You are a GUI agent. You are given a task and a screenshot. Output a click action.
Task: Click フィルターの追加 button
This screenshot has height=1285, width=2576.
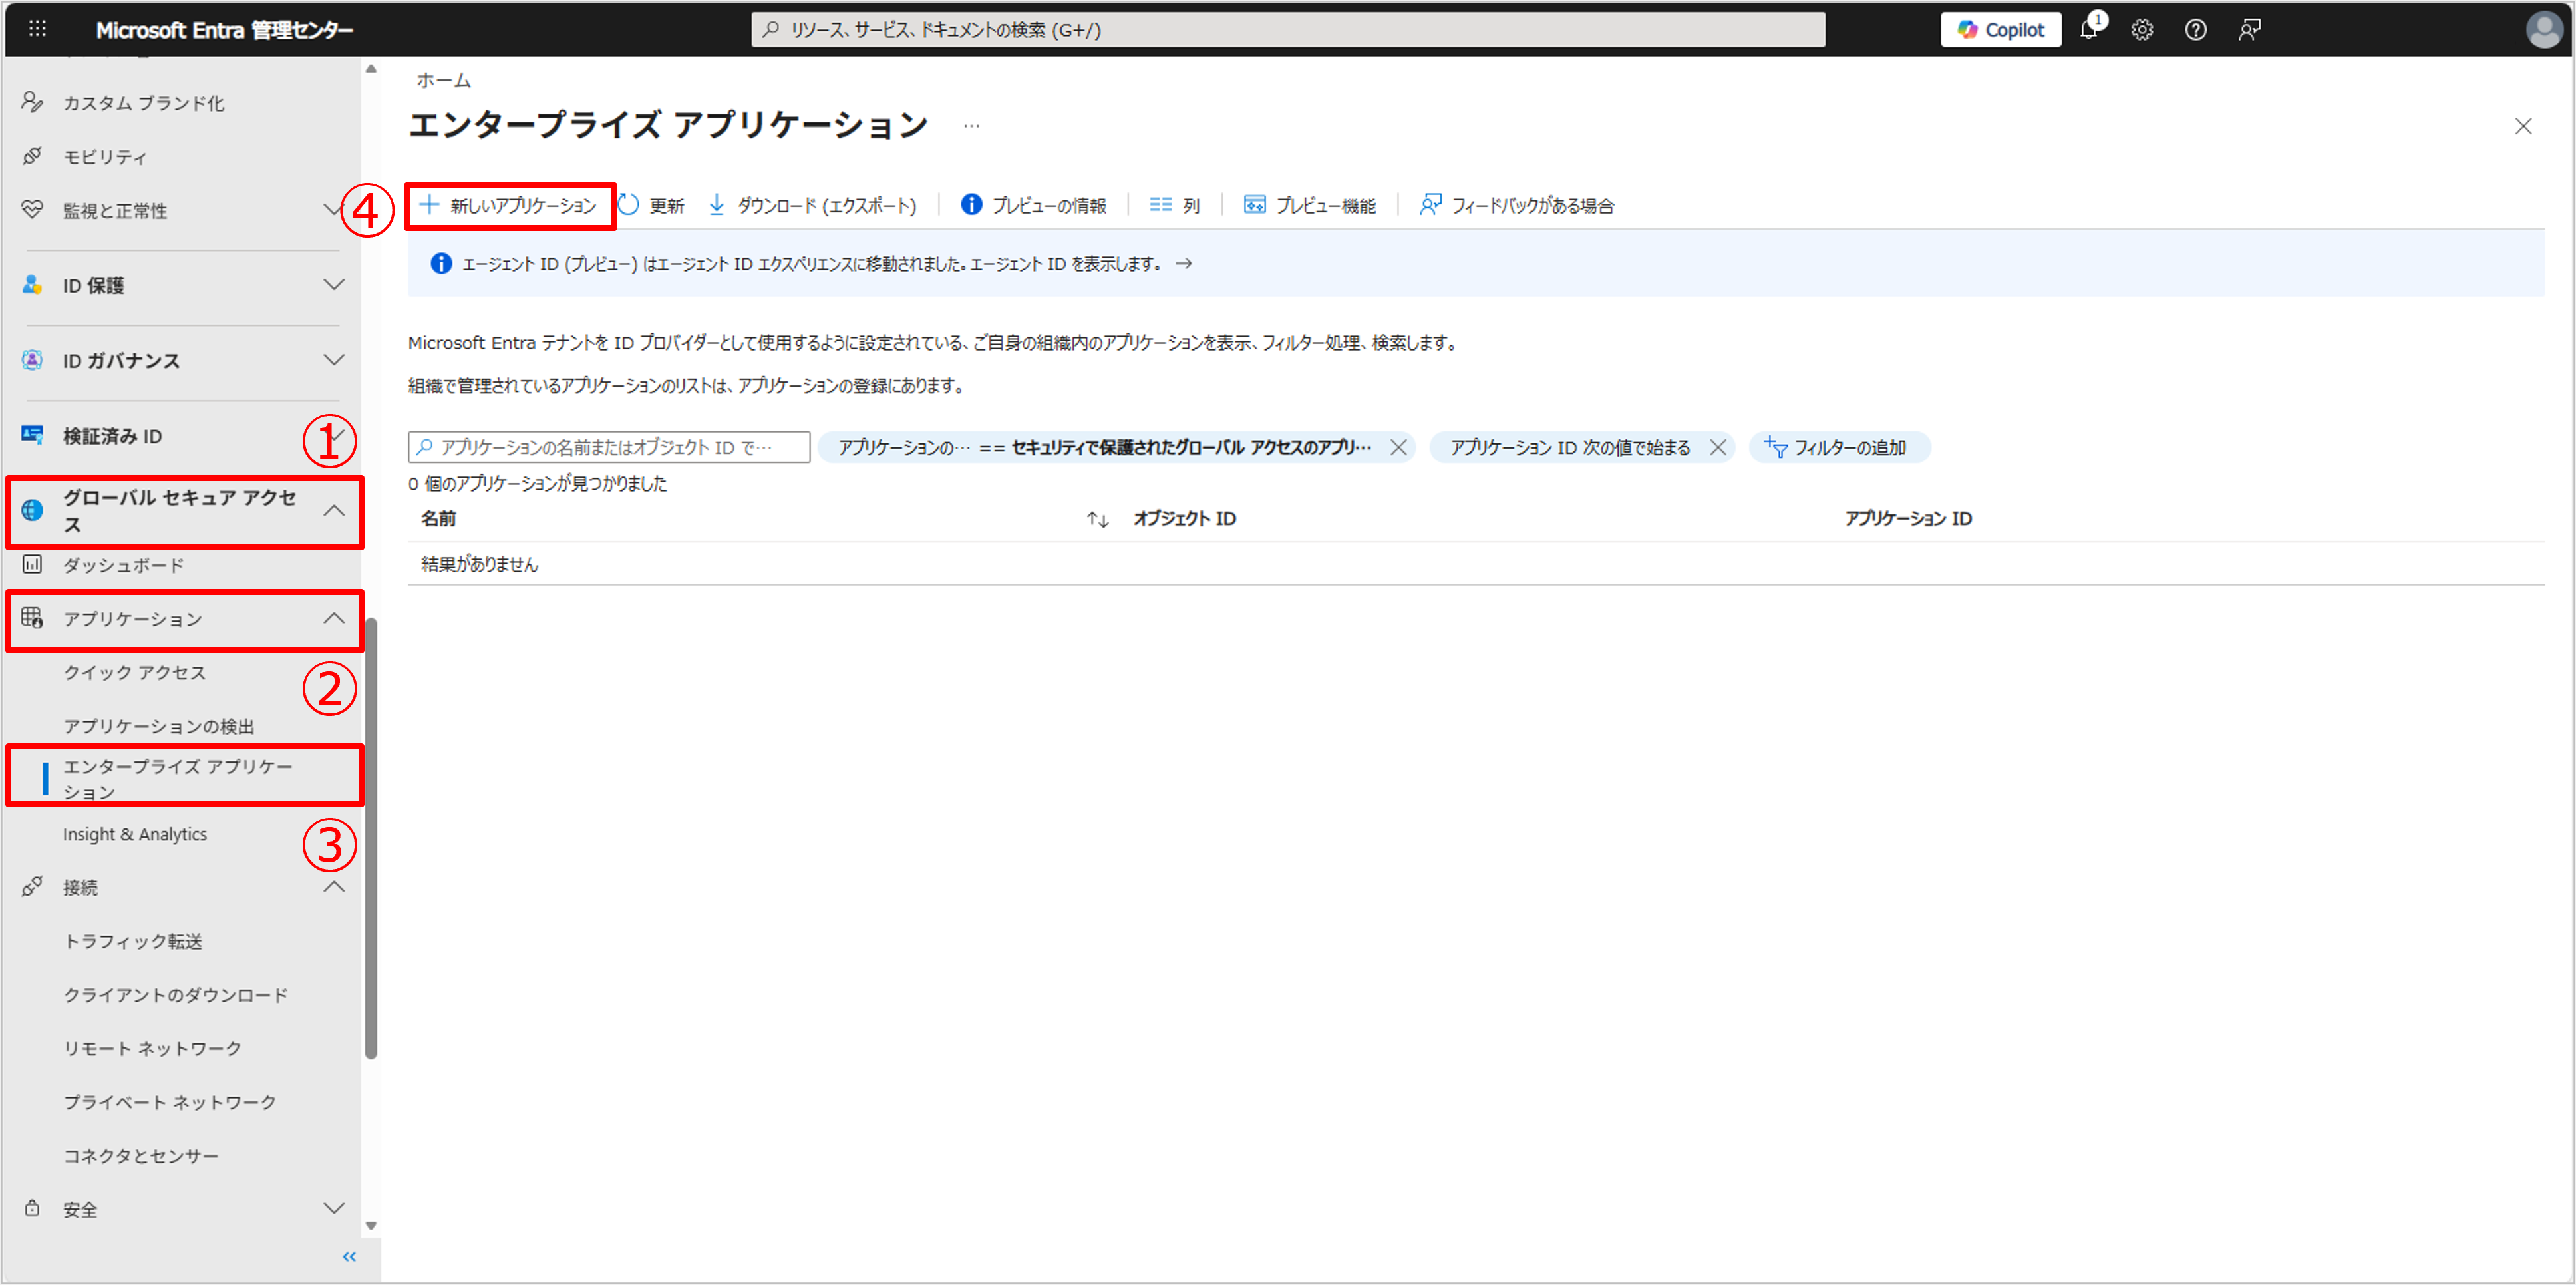pyautogui.click(x=1838, y=447)
